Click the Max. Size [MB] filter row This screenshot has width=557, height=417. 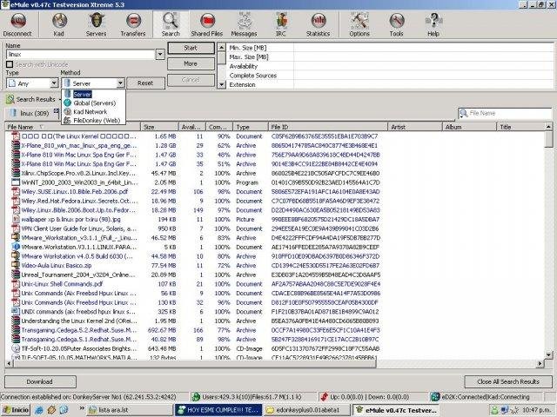390,56
